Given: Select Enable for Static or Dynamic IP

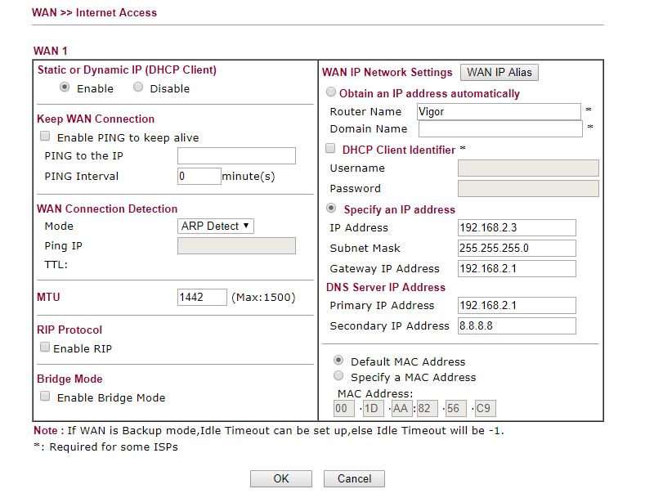Looking at the screenshot, I should (65, 88).
